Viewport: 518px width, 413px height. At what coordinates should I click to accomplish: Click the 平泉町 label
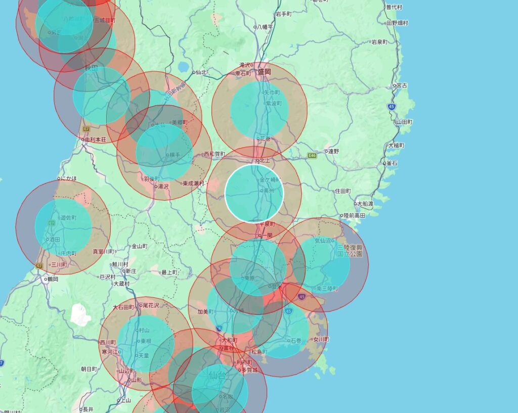267,224
